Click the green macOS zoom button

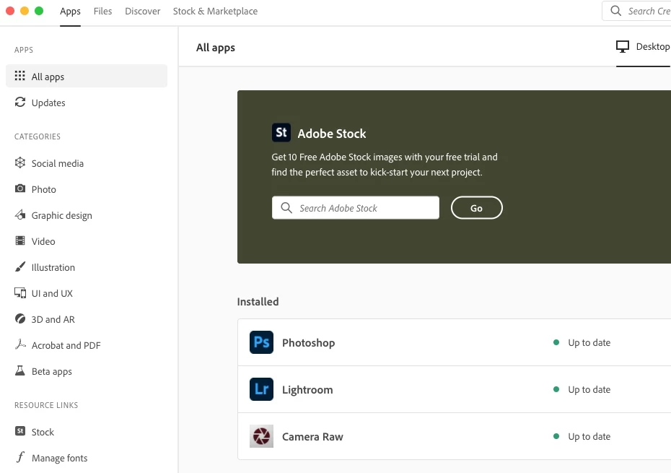pyautogui.click(x=39, y=11)
